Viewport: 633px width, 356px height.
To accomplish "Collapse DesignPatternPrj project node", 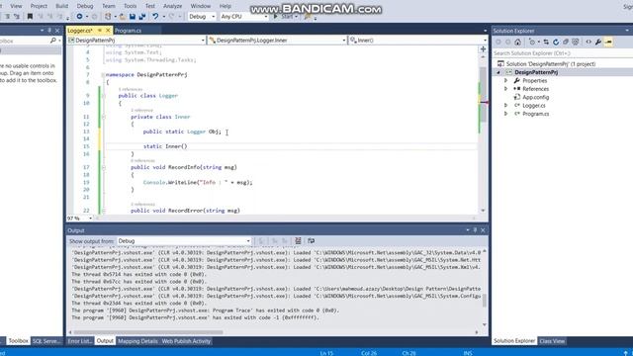I will [x=498, y=72].
